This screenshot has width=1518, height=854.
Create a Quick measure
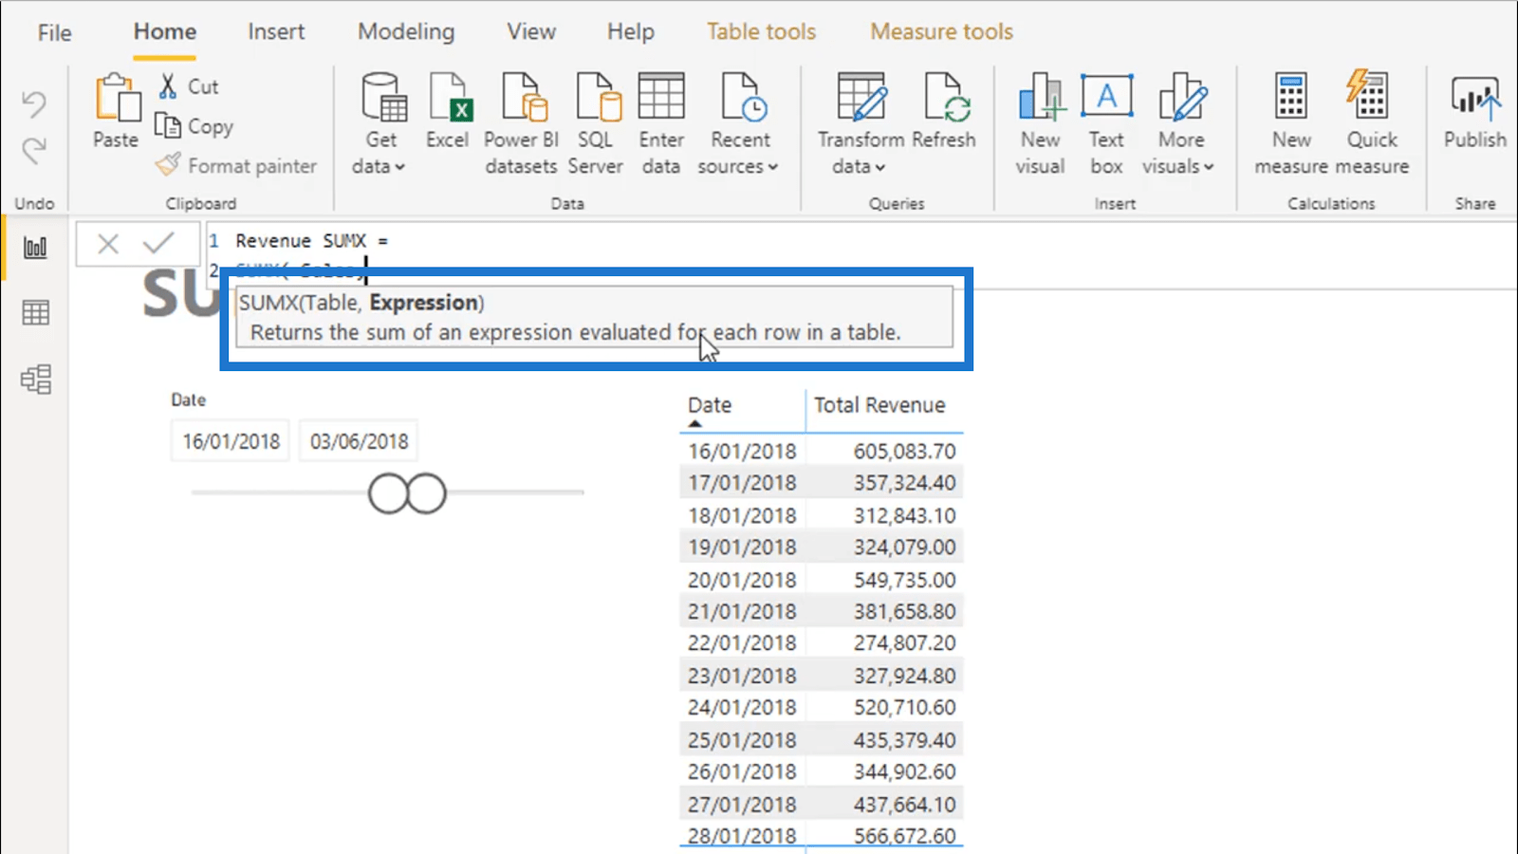pyautogui.click(x=1372, y=124)
